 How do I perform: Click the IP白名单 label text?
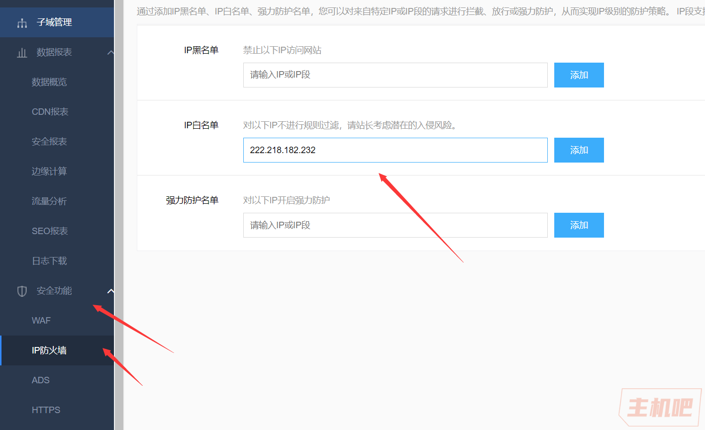click(x=201, y=125)
